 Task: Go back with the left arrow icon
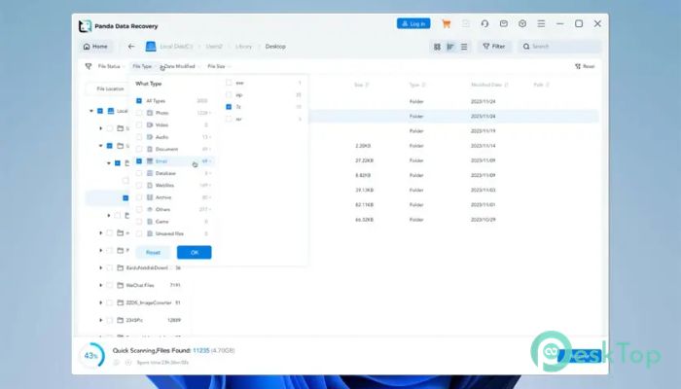pos(131,47)
